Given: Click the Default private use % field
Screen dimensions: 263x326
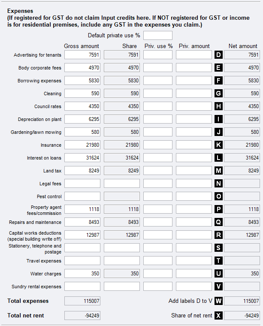Looking at the screenshot, I should 158,35.
